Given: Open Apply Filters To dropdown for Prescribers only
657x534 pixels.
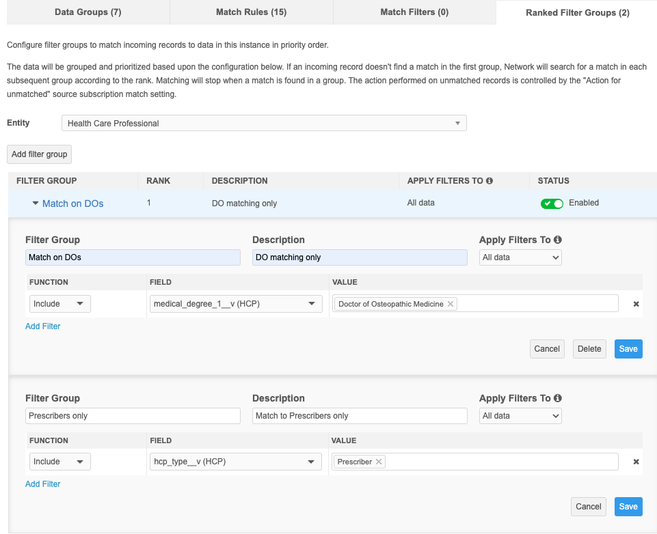Looking at the screenshot, I should [520, 416].
